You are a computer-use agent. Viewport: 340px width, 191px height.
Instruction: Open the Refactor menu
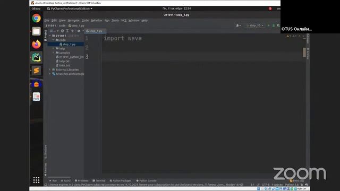(x=96, y=20)
